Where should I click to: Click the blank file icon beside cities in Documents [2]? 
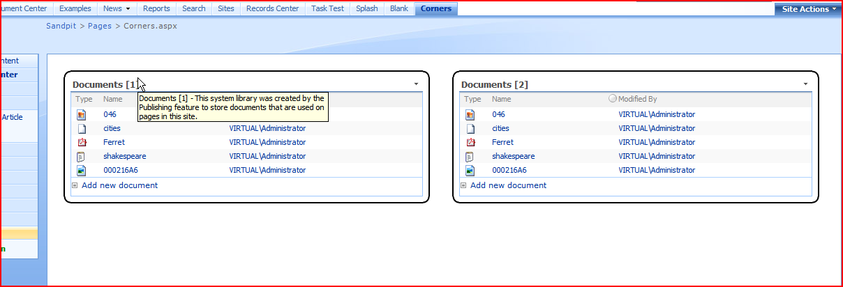[x=470, y=129]
